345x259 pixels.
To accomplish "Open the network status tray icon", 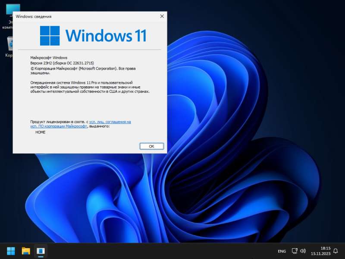I will (295, 251).
